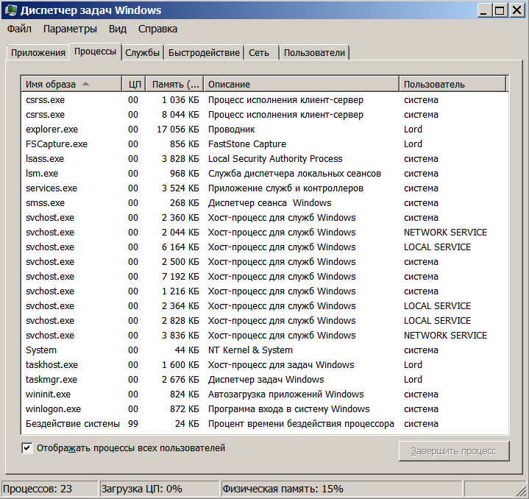
Task: Select svchost.exe using 2 828 КБ
Action: pyautogui.click(x=265, y=321)
